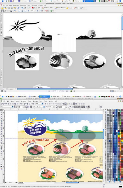
Task: Click Acrobat's zoom percentage field showing 300%
Action: pos(32,11)
